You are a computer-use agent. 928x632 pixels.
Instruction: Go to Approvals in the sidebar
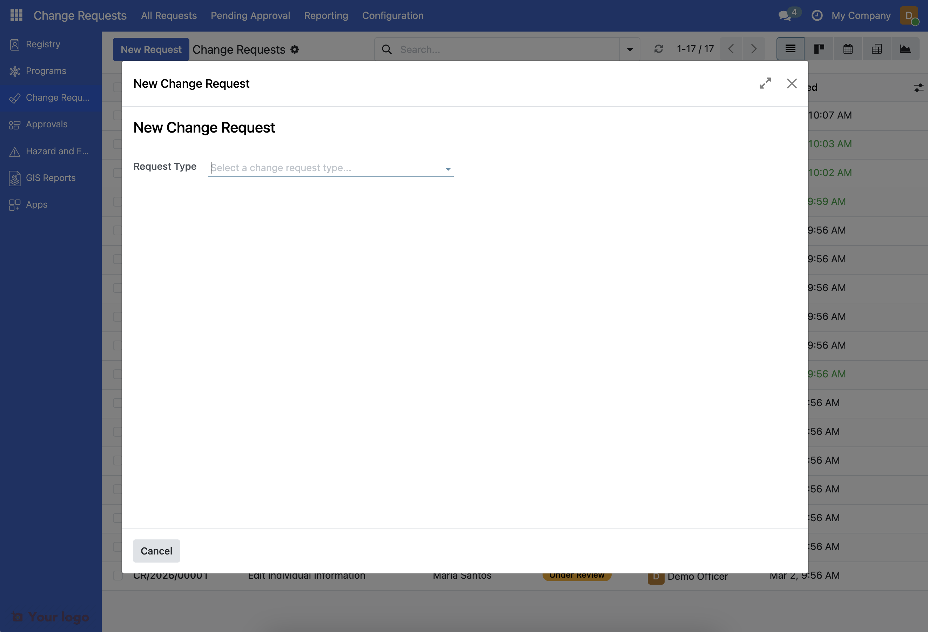[x=51, y=125]
